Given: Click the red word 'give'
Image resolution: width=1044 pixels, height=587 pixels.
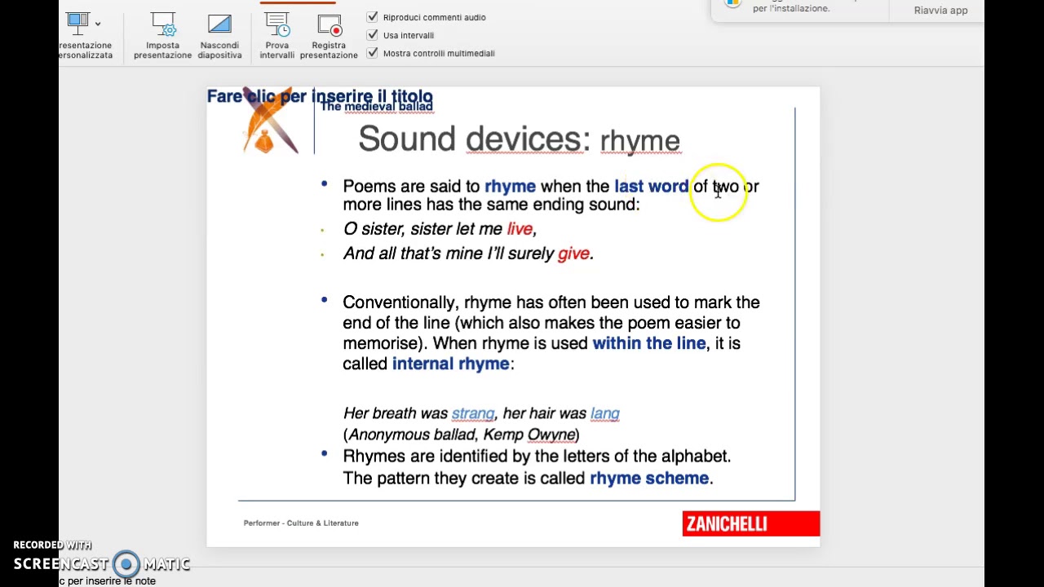Looking at the screenshot, I should tap(573, 254).
